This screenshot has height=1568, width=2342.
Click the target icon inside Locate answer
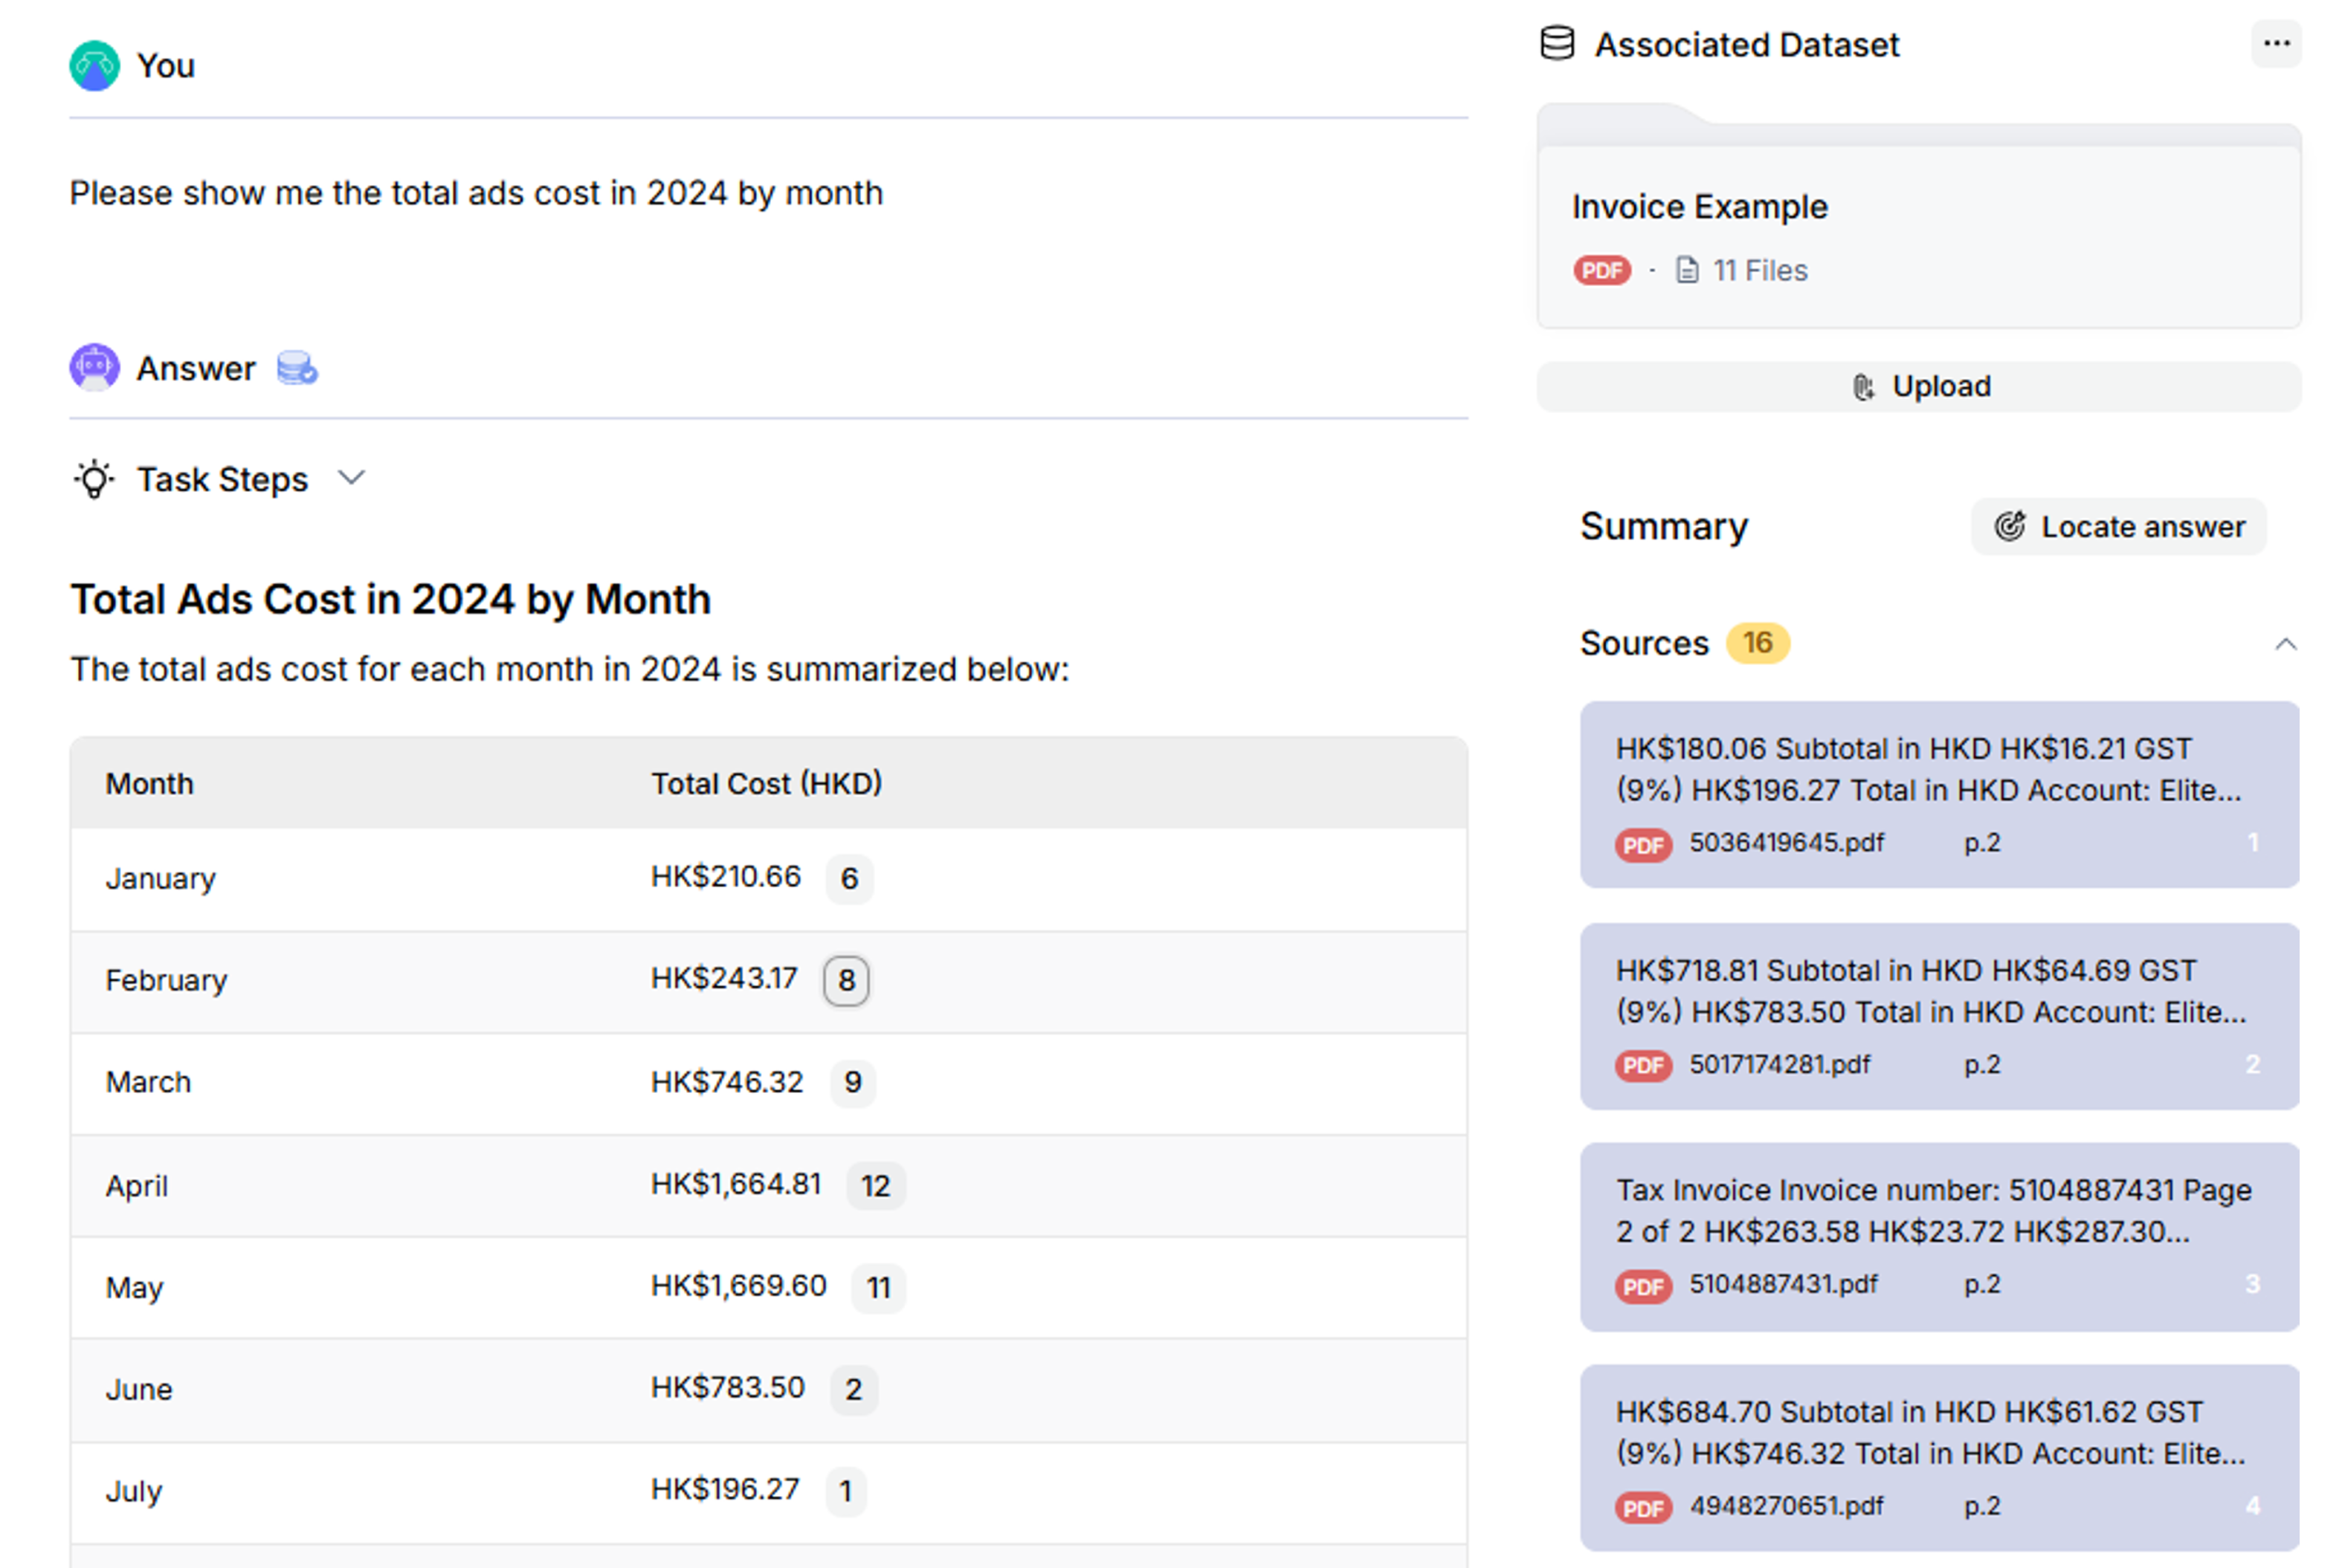pos(2009,526)
